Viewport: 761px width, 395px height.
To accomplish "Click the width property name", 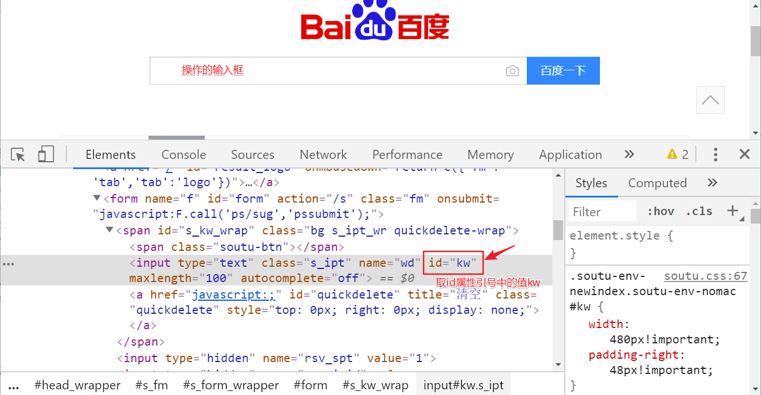I will [x=607, y=324].
